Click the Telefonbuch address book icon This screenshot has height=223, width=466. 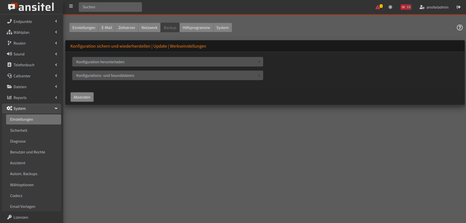pyautogui.click(x=9, y=65)
